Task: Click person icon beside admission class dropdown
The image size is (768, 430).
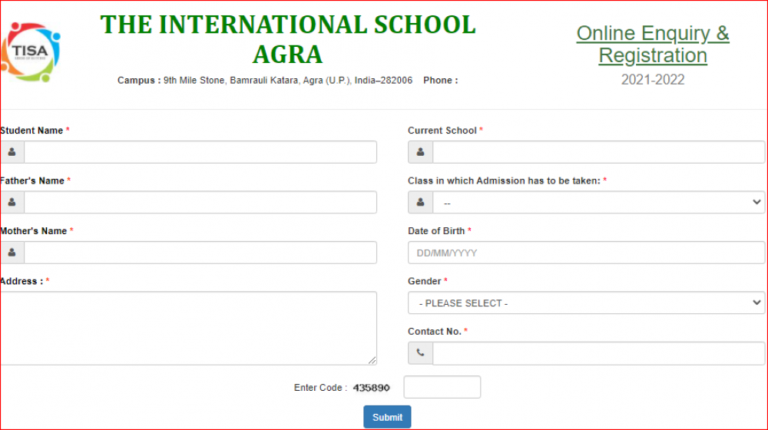Action: coord(420,203)
